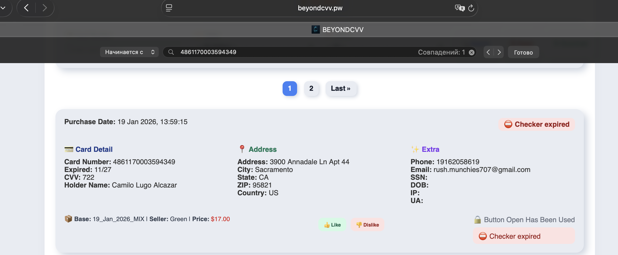The width and height of the screenshot is (618, 255).
Task: Click the sparkle icon beside Extra
Action: 415,149
